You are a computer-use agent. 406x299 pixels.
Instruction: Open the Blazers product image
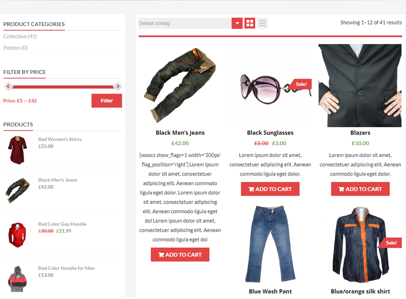[x=360, y=85]
